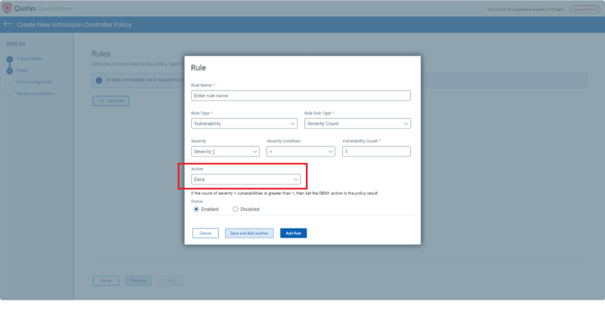Click the Vulnerability Count input field

tap(376, 152)
